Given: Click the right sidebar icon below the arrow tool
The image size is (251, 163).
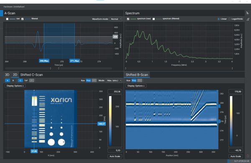Looking at the screenshot, I should (248, 19).
